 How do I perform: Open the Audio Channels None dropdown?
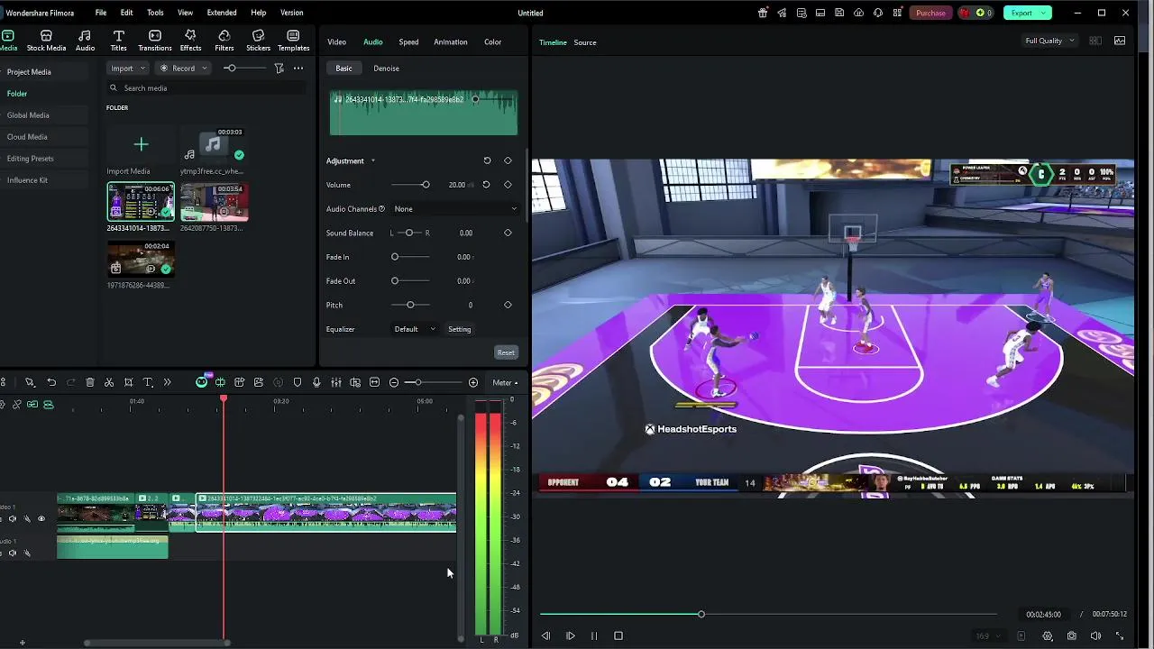point(455,208)
